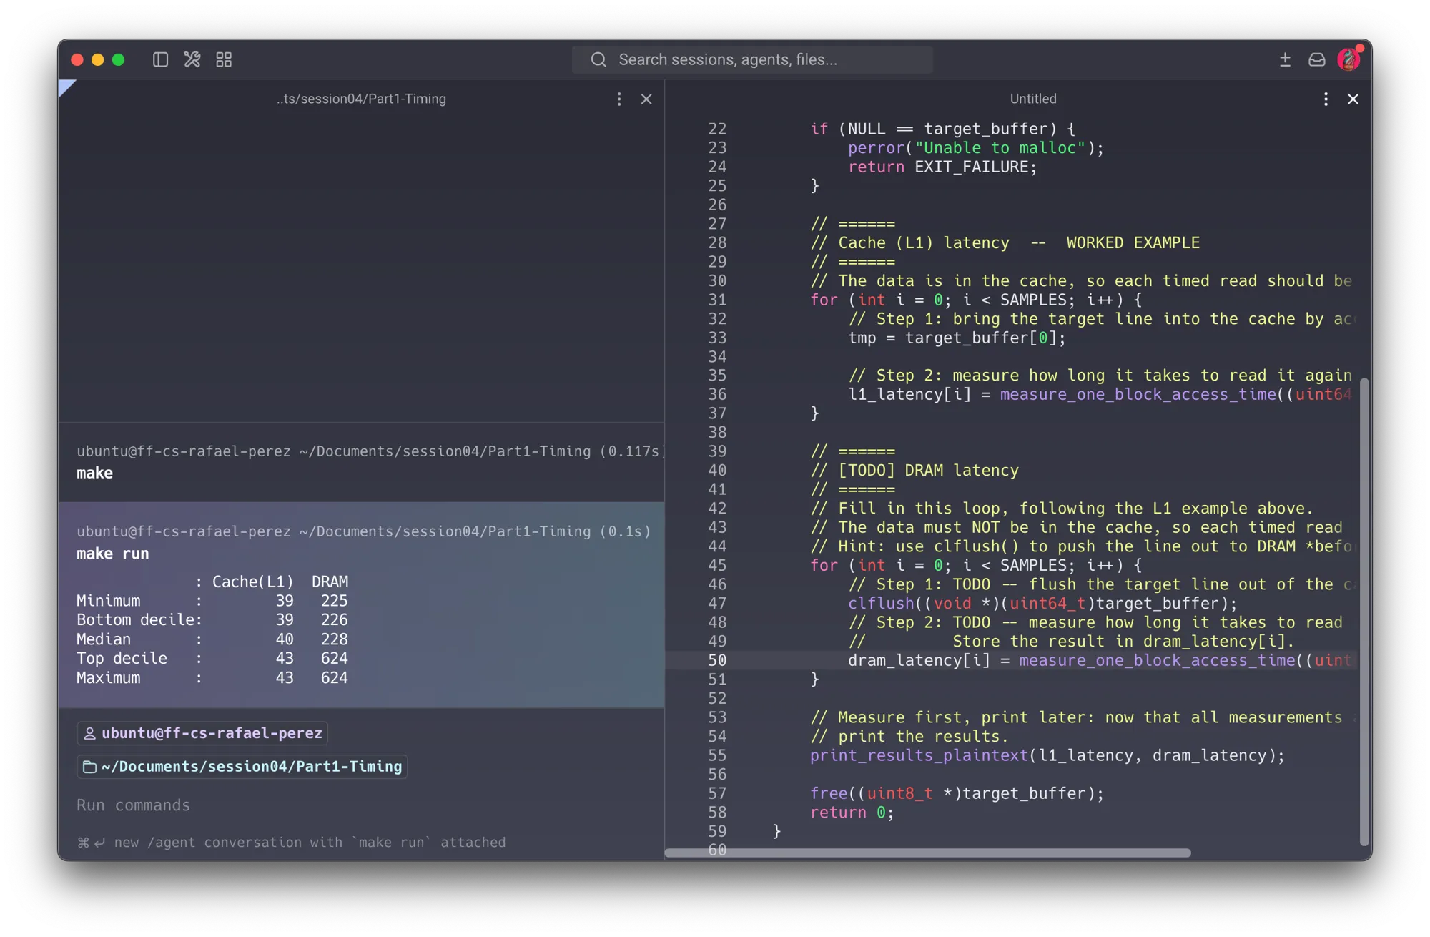Click the search magnifier icon
This screenshot has width=1430, height=937.
(x=598, y=59)
